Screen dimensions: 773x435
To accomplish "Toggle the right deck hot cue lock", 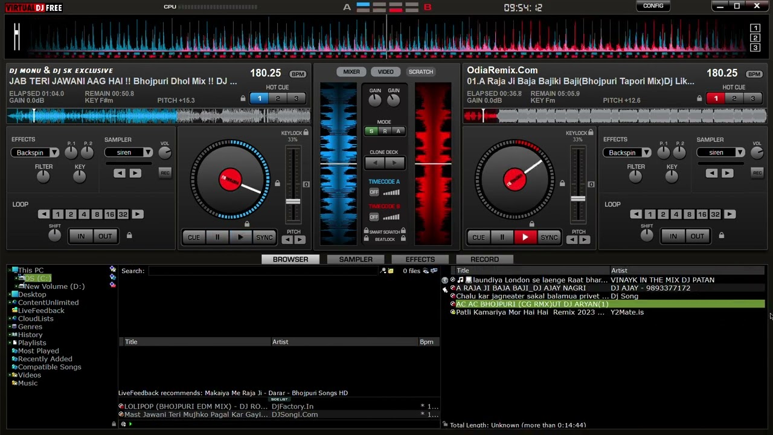I will (699, 98).
